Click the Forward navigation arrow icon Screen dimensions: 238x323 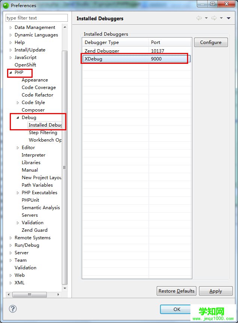pyautogui.click(x=214, y=18)
